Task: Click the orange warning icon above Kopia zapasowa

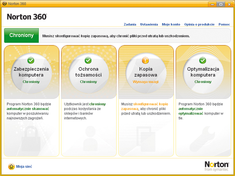Action: click(x=145, y=61)
